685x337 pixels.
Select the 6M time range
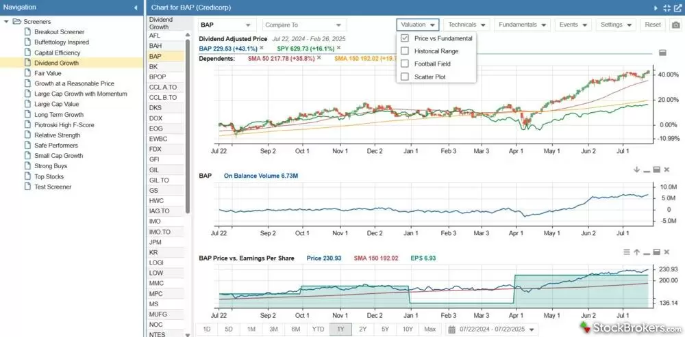pyautogui.click(x=295, y=329)
